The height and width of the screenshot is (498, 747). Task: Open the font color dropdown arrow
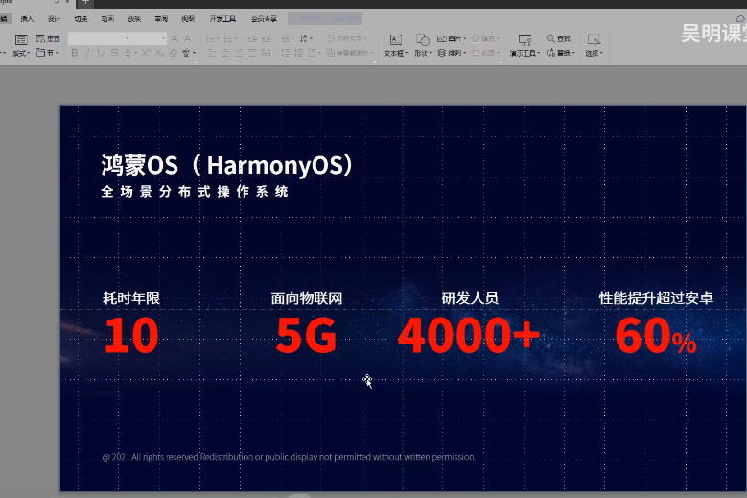point(136,53)
